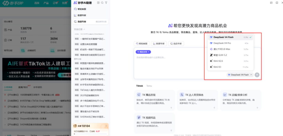
Task: Open notice Shopee轻出海快速入驻通道
Action: tap(27, 119)
